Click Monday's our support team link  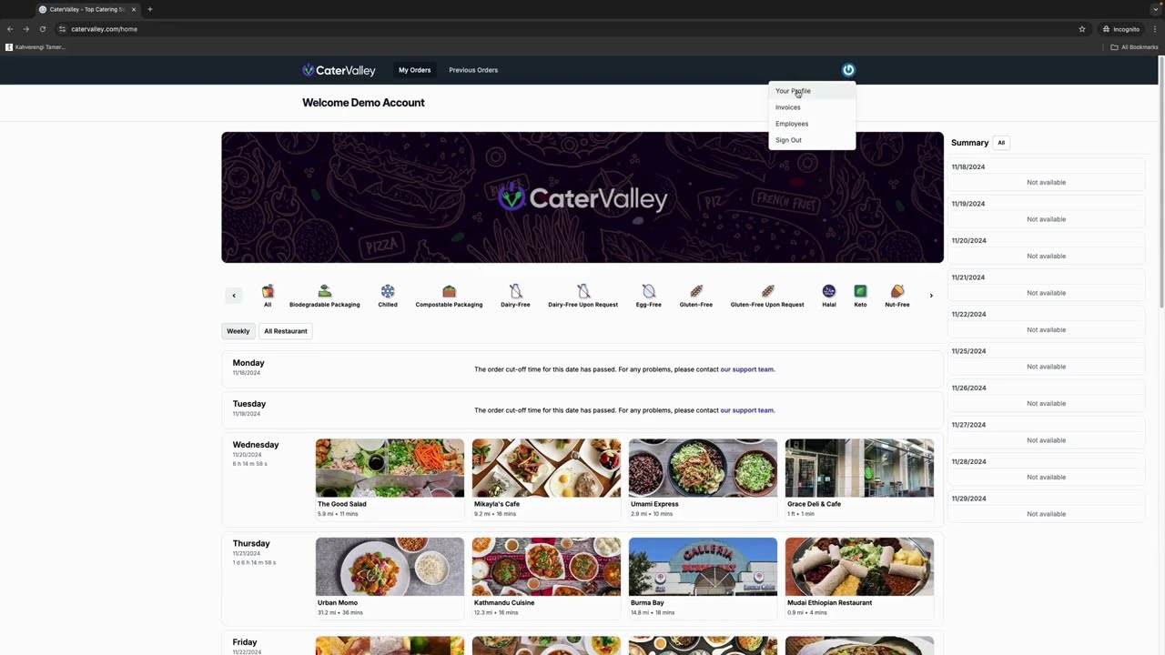[x=747, y=369]
